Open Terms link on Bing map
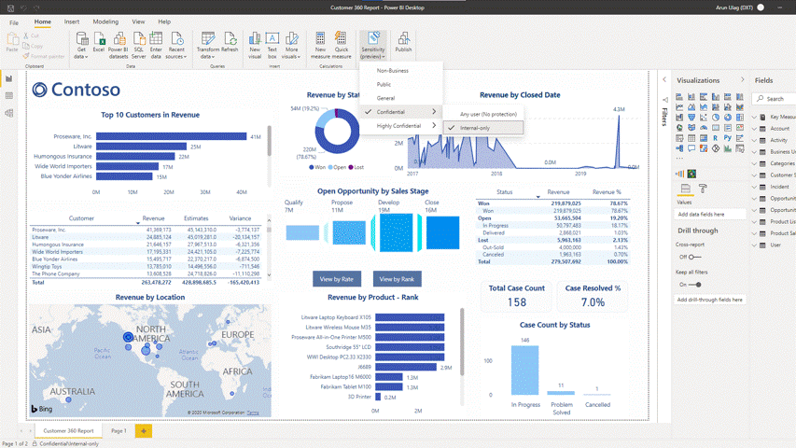This screenshot has width=796, height=448. click(253, 413)
